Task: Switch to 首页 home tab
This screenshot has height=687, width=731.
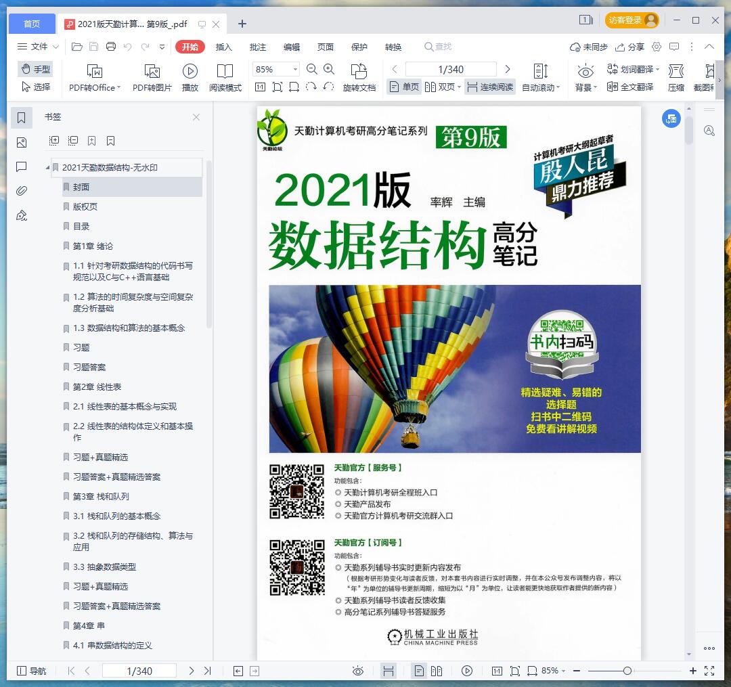Action: point(32,24)
